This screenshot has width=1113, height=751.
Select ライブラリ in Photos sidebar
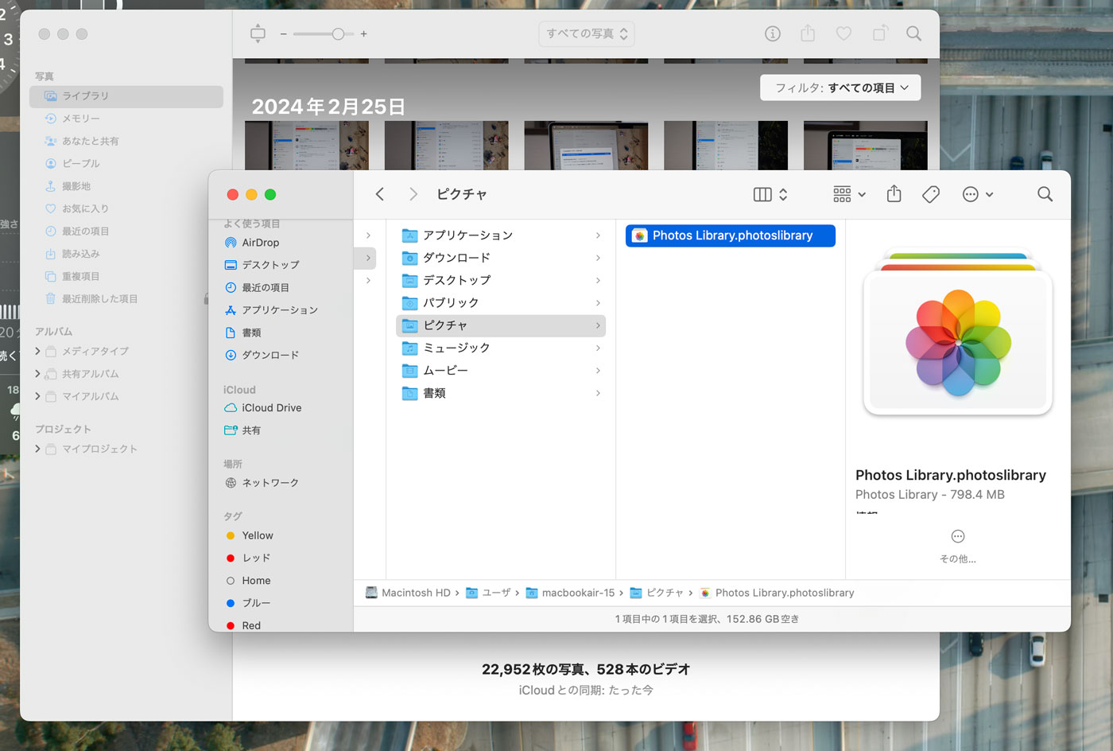point(126,96)
